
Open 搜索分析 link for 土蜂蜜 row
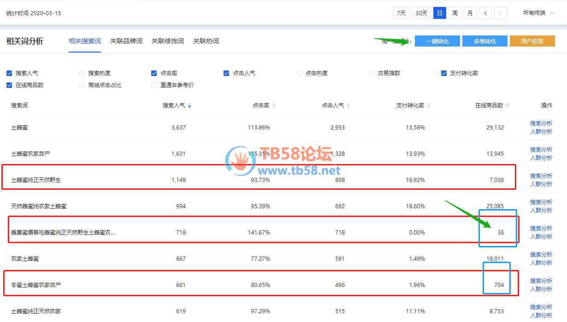click(541, 123)
